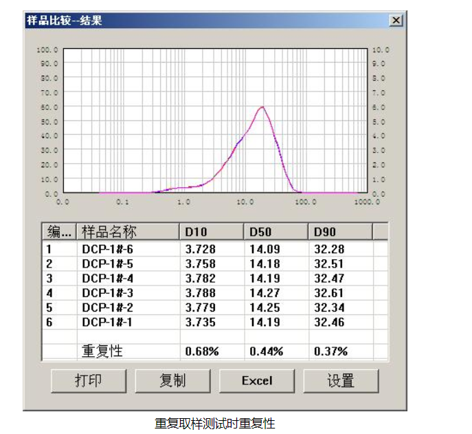Close the 样品比较--结果 dialog
Image resolution: width=472 pixels, height=434 pixels.
396,21
